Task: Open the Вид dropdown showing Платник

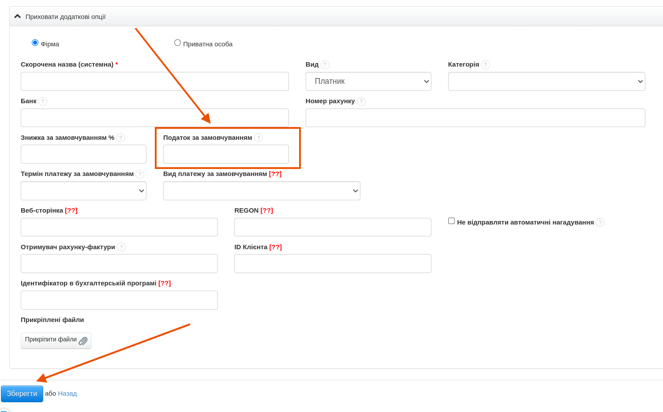Action: point(368,82)
